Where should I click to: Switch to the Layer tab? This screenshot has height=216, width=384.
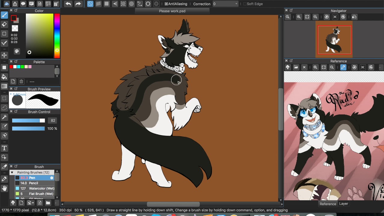point(343,203)
